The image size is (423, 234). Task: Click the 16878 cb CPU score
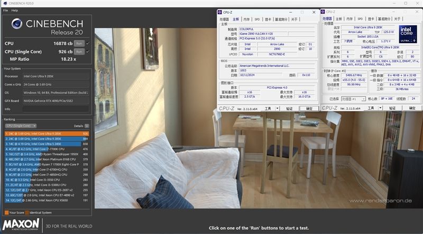pyautogui.click(x=63, y=43)
